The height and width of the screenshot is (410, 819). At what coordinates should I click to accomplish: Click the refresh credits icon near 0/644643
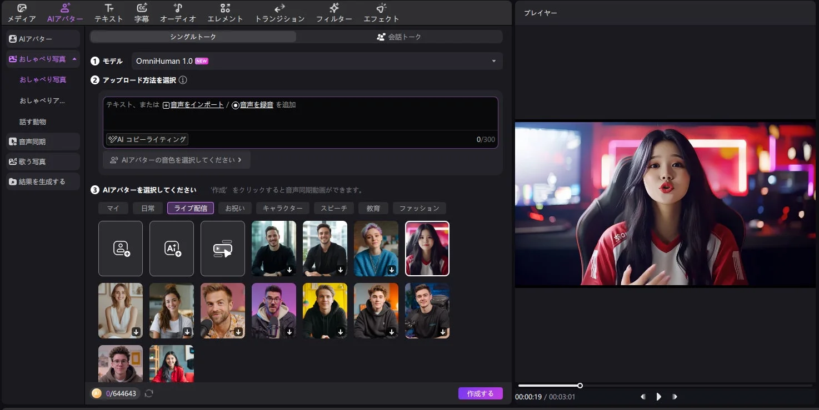click(x=148, y=393)
